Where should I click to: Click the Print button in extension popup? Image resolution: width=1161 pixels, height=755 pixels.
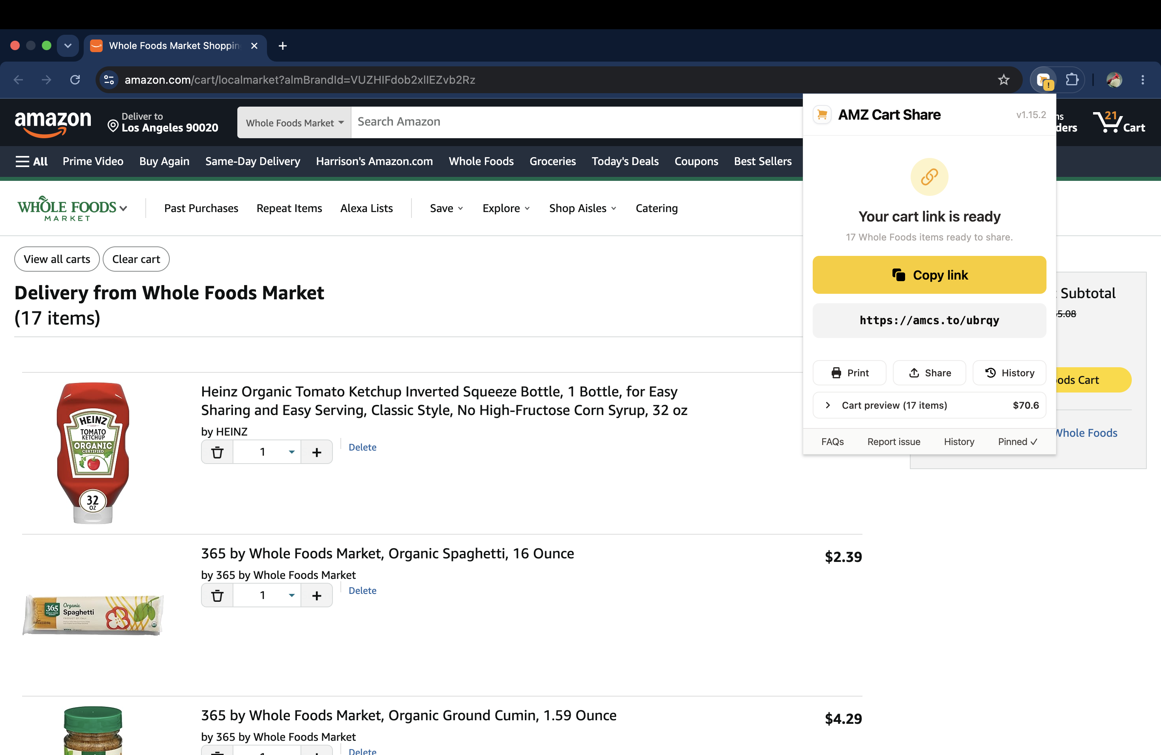tap(849, 373)
